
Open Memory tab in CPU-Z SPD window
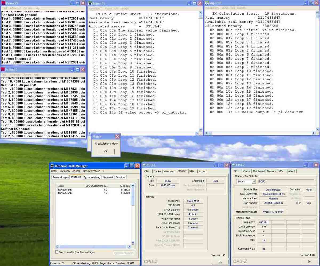(271, 171)
